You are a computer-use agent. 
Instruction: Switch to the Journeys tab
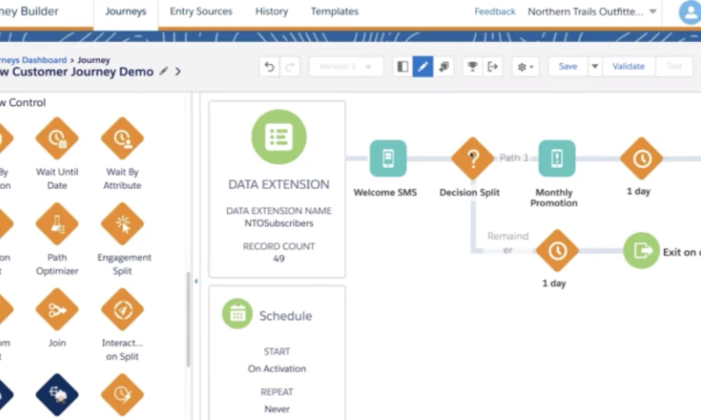tap(125, 11)
